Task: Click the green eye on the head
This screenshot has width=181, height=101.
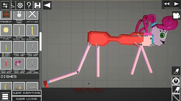Action: 163,35
